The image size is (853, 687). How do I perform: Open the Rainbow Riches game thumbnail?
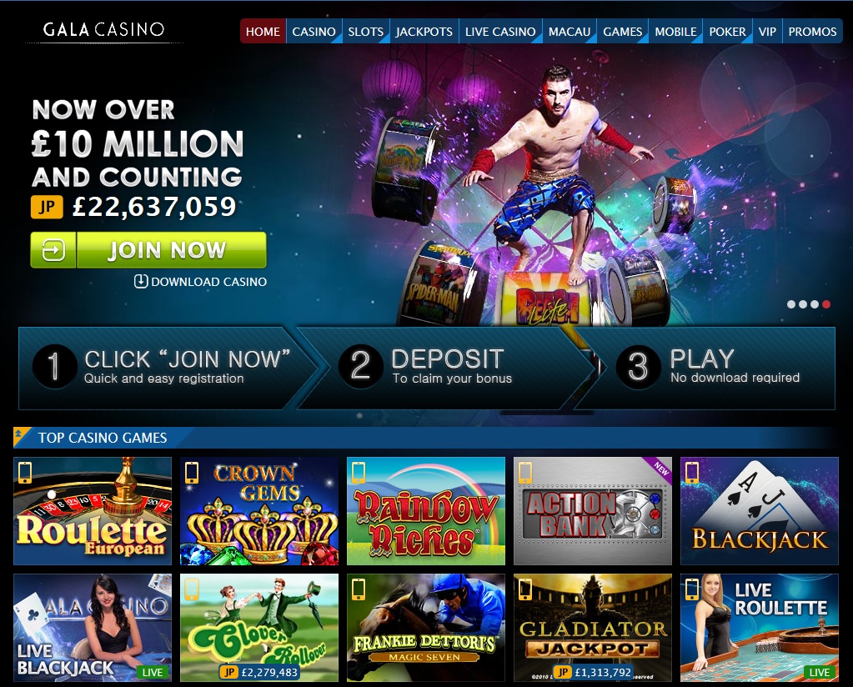coord(426,511)
